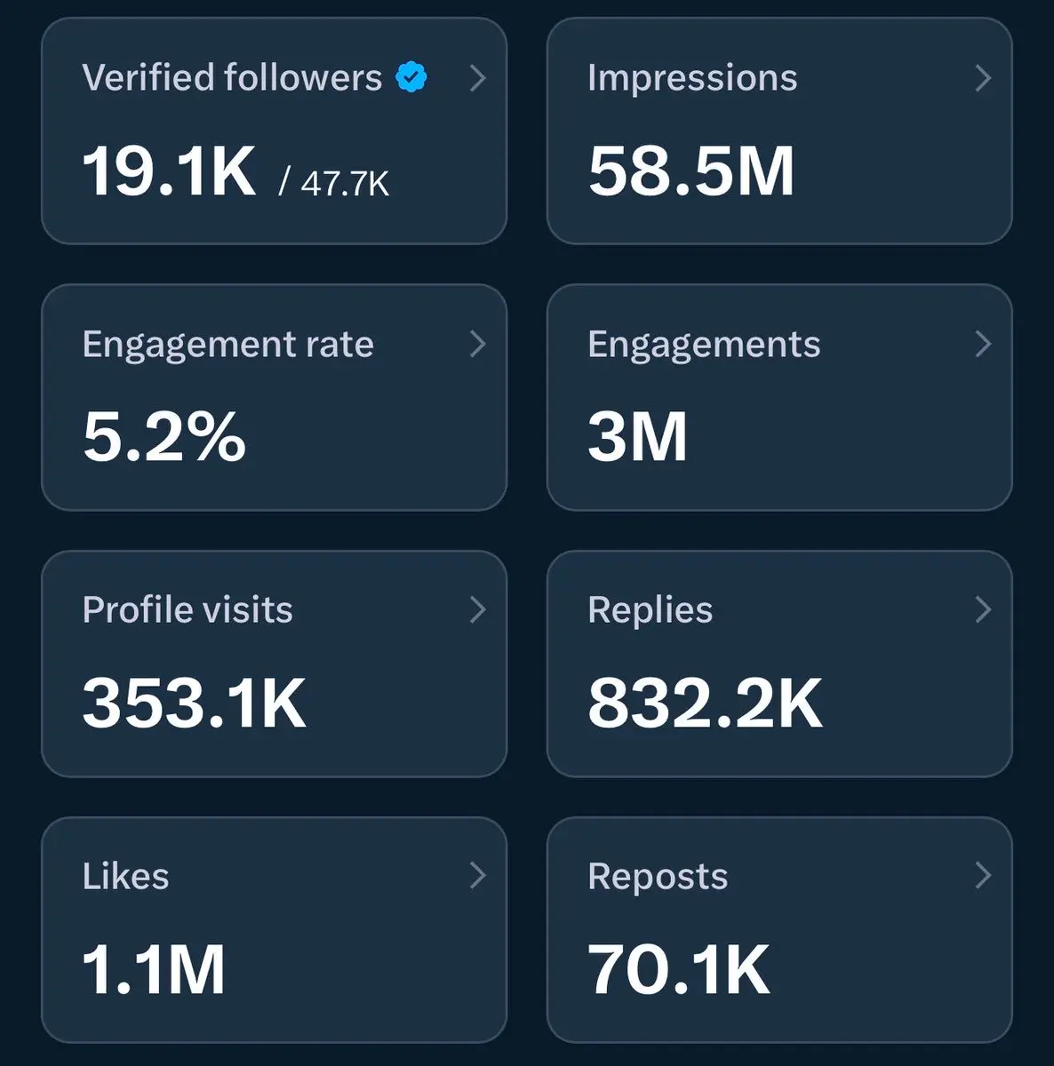Viewport: 1054px width, 1066px height.
Task: Click the Engagement rate label
Action: (x=228, y=345)
